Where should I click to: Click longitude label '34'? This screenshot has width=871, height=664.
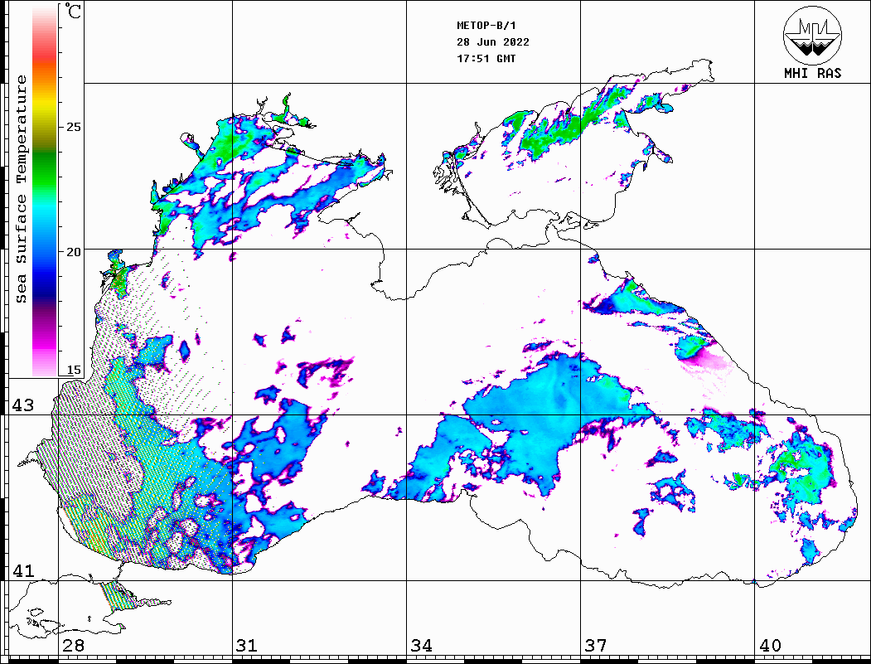(x=421, y=646)
